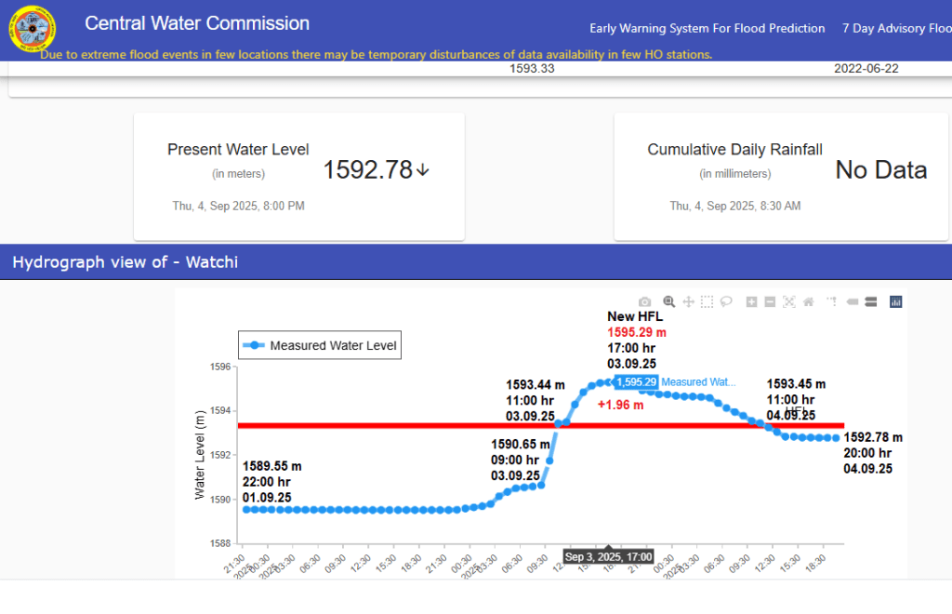
Task: Toggle spike lines on the chart
Action: click(831, 301)
